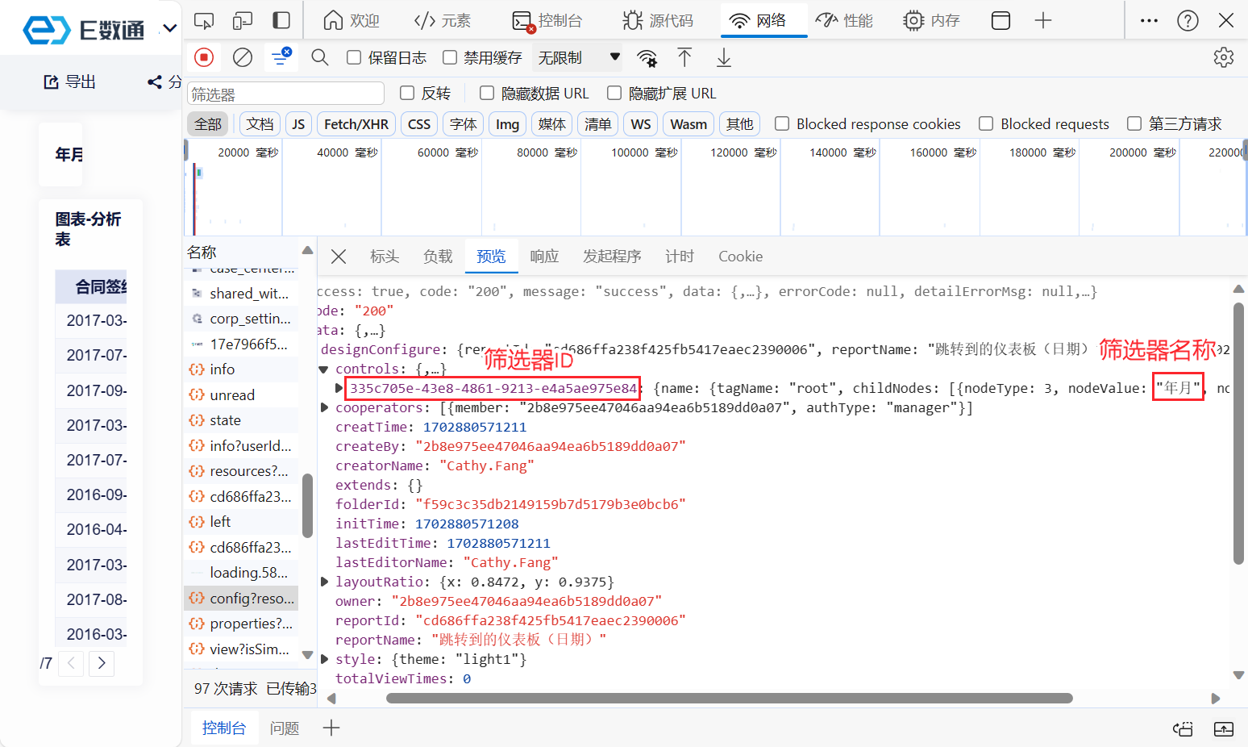Activate the inspect element picker icon
This screenshot has width=1248, height=747.
pyautogui.click(x=204, y=20)
